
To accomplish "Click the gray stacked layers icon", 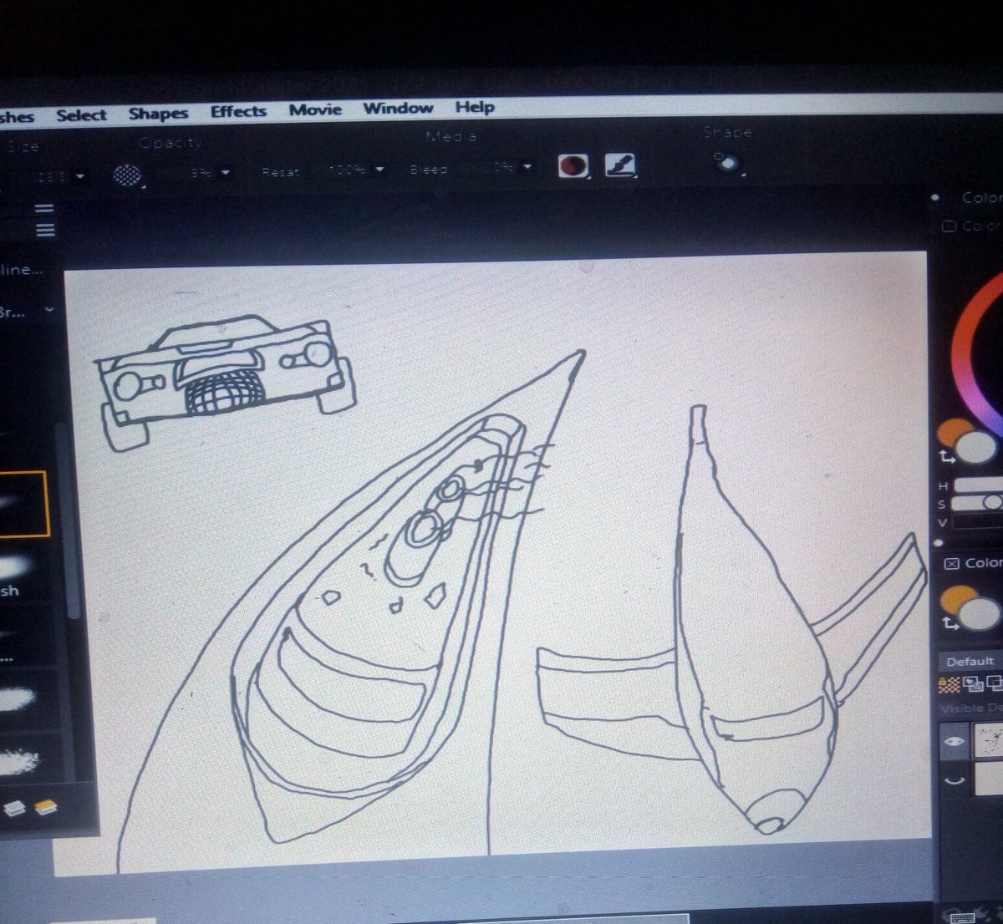I will 16,807.
